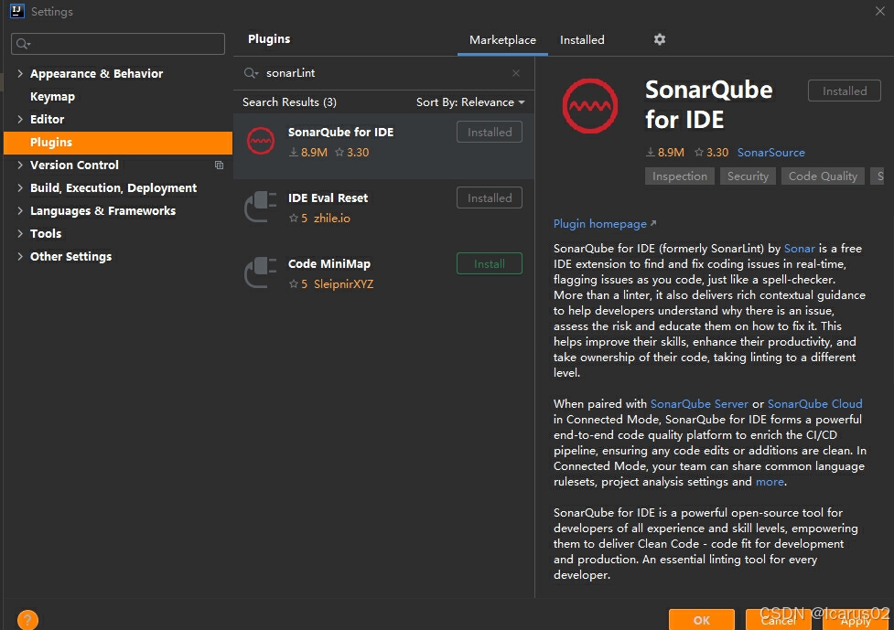
Task: Clear the sonarLint plugin search text
Action: 516,73
